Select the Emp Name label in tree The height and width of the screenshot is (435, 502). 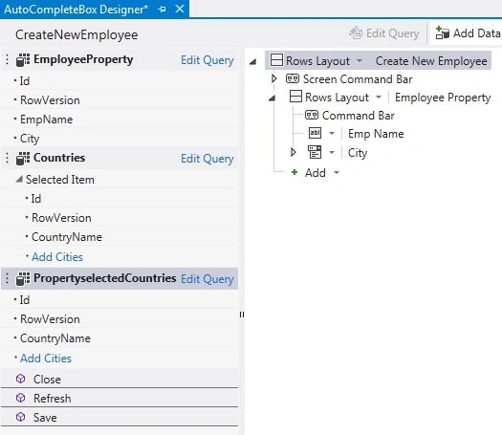click(376, 134)
